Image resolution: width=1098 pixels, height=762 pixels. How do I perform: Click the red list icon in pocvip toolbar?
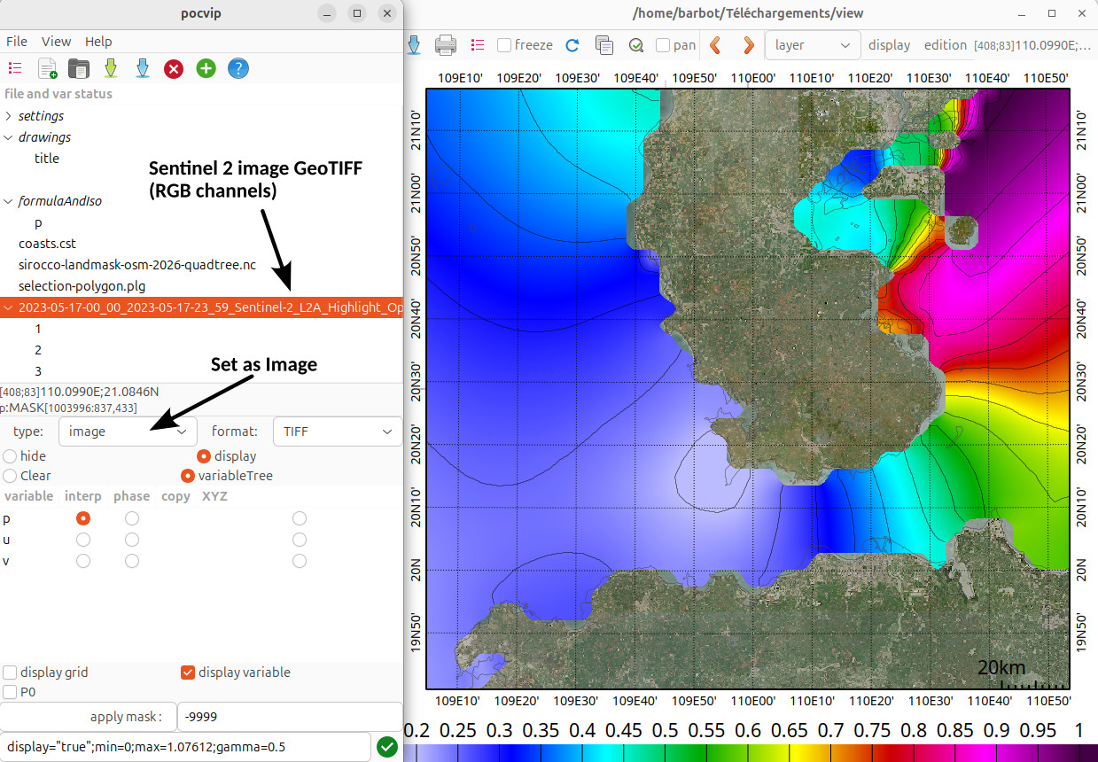coord(15,68)
